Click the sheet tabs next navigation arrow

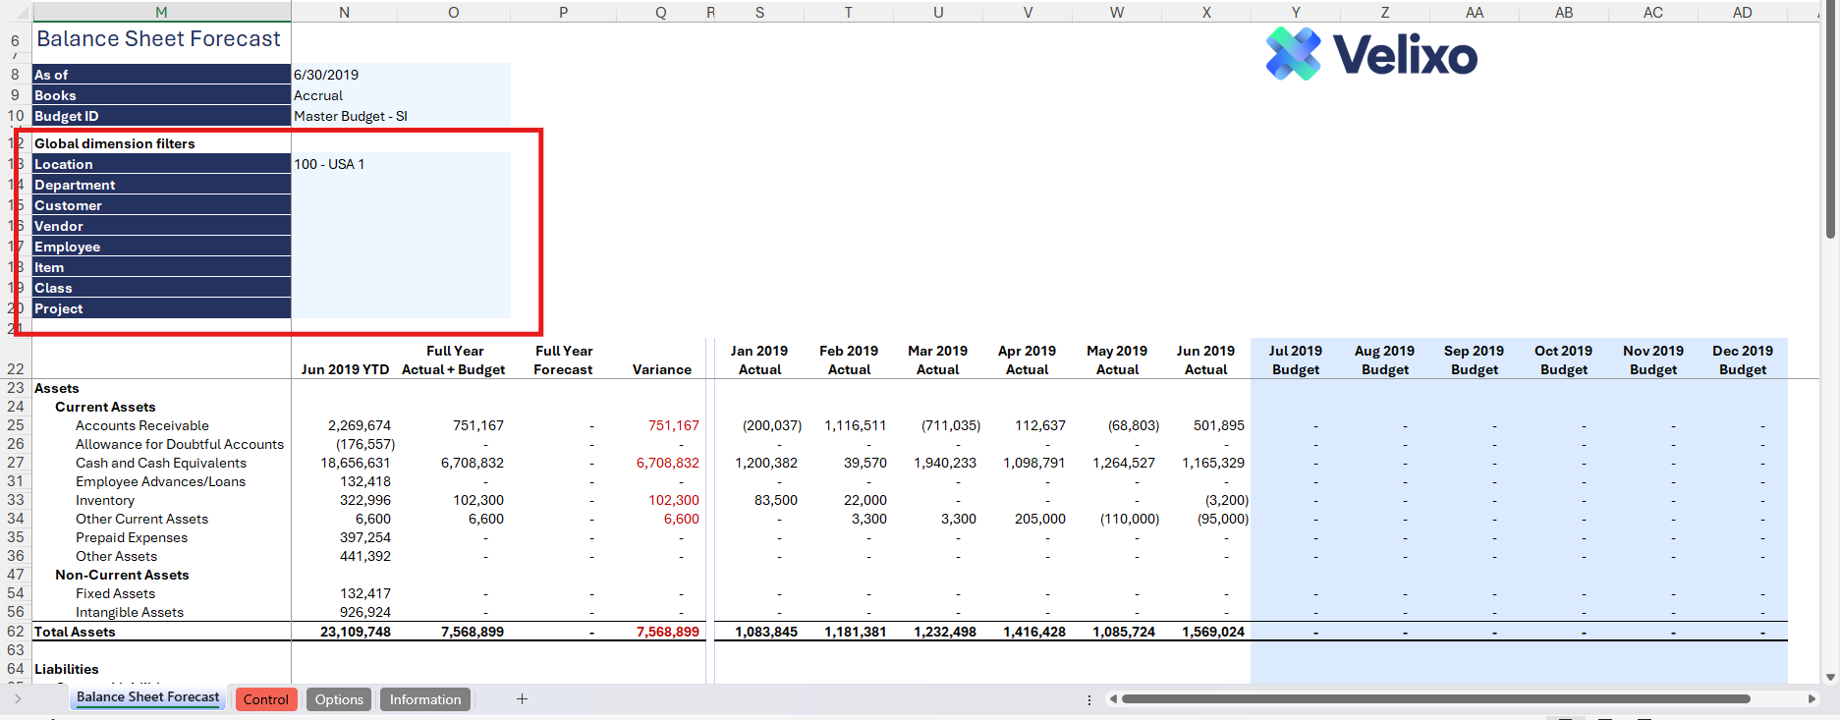click(x=18, y=698)
